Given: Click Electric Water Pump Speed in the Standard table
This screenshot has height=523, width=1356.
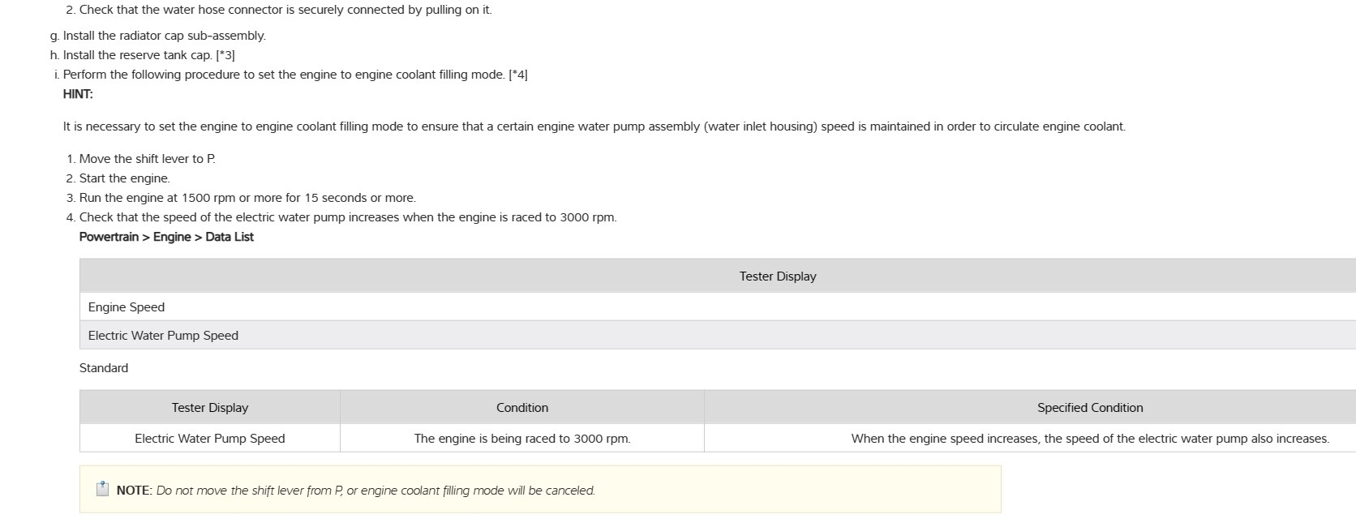Looking at the screenshot, I should pos(210,439).
